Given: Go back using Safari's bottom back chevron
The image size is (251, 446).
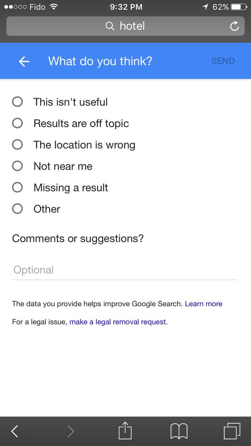Looking at the screenshot, I should tap(15, 432).
